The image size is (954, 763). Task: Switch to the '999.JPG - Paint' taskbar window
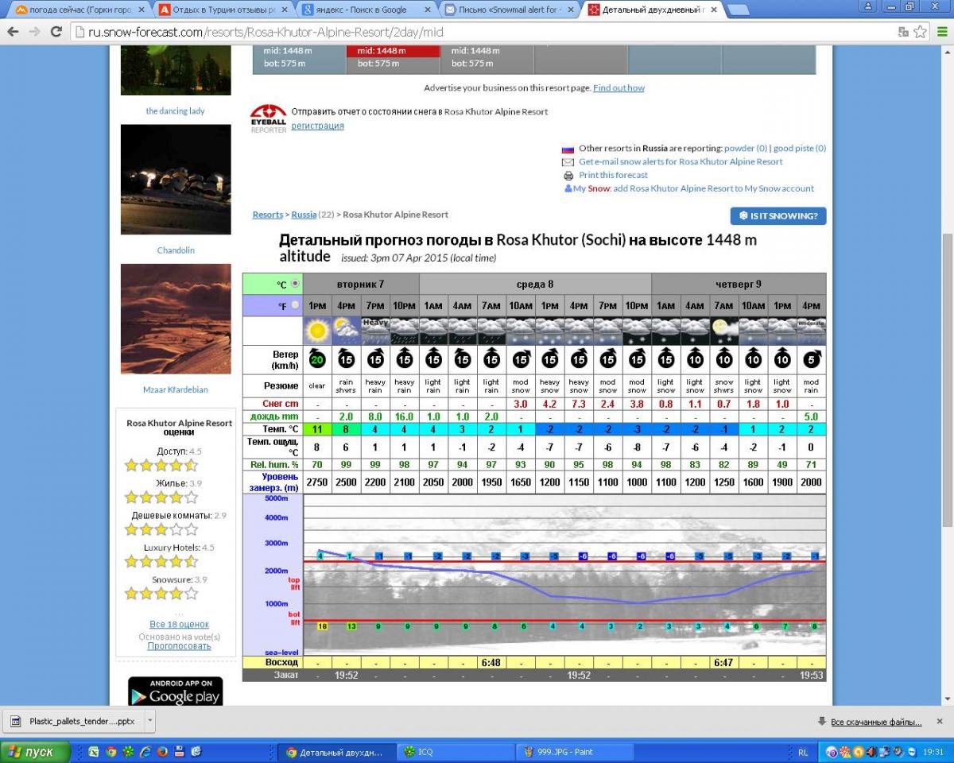pos(574,752)
